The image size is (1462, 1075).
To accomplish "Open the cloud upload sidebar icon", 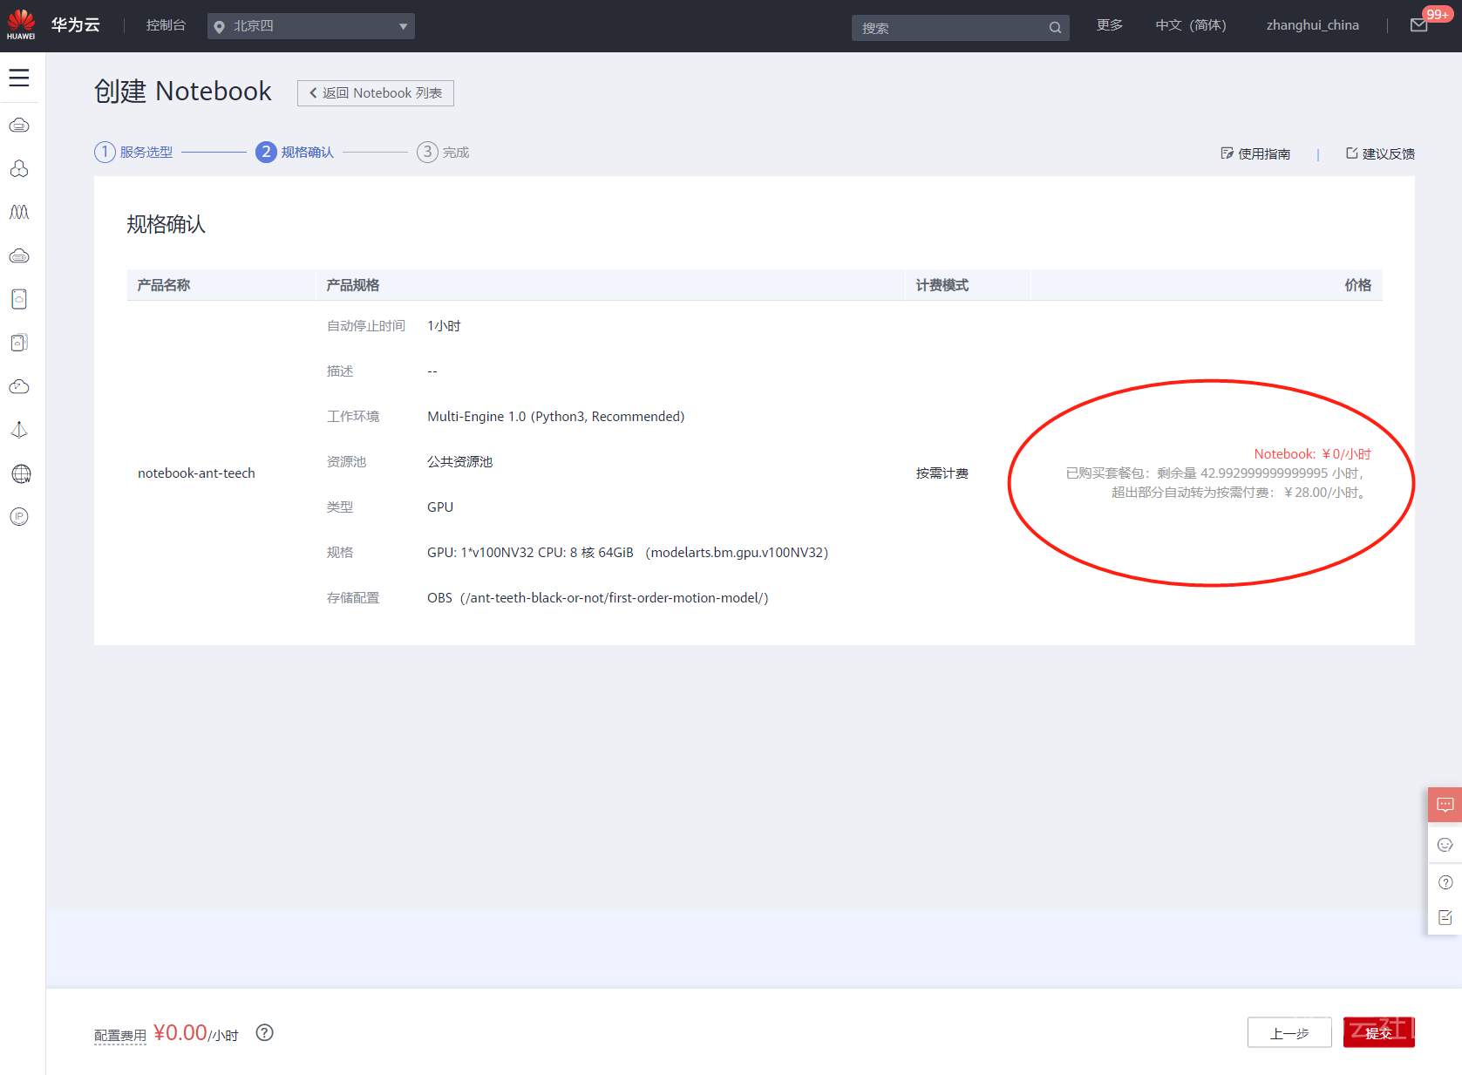I will click(x=19, y=386).
